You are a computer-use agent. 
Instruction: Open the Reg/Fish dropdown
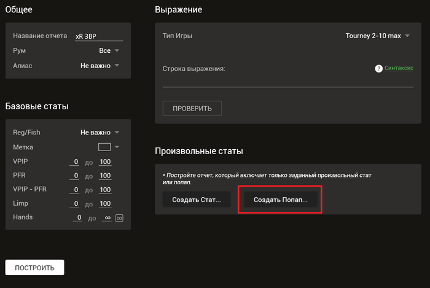[100, 132]
